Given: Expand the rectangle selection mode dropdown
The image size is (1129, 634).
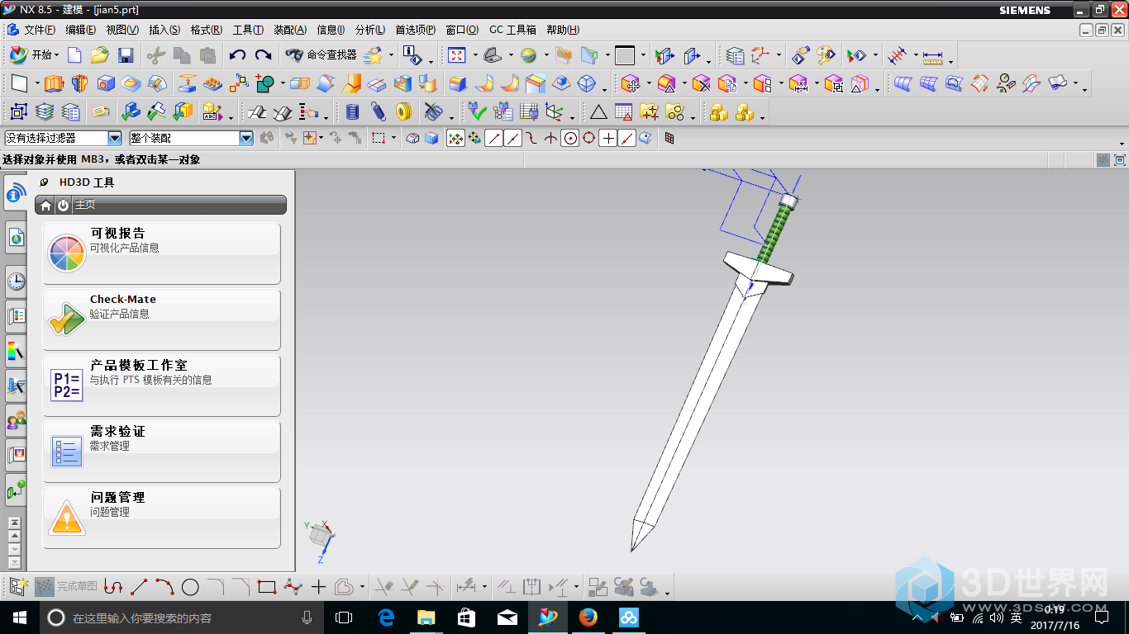Looking at the screenshot, I should 393,138.
